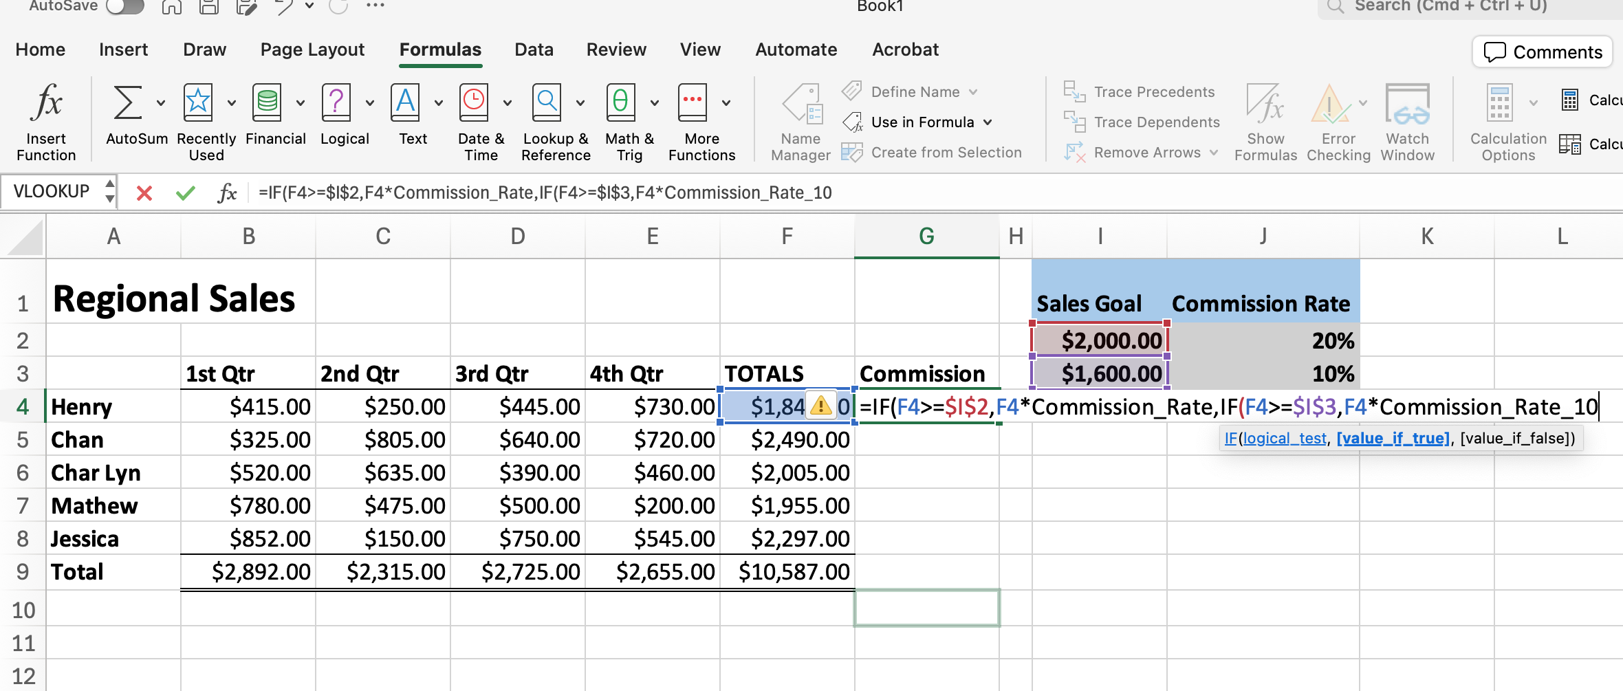Image resolution: width=1623 pixels, height=691 pixels.
Task: Click Calculate Sheet icon
Action: click(1570, 144)
